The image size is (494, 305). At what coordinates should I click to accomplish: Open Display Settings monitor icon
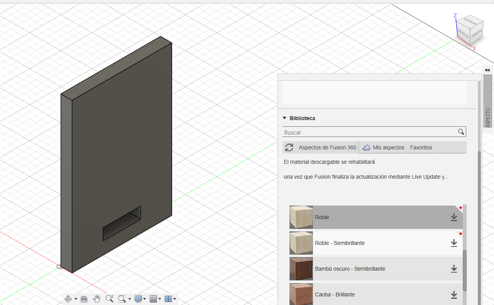pyautogui.click(x=138, y=299)
